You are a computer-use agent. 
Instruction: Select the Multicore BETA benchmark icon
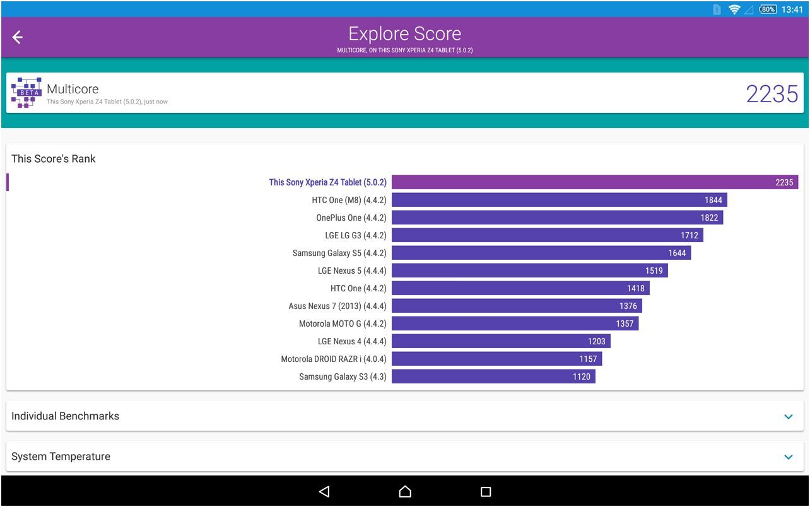(x=26, y=91)
